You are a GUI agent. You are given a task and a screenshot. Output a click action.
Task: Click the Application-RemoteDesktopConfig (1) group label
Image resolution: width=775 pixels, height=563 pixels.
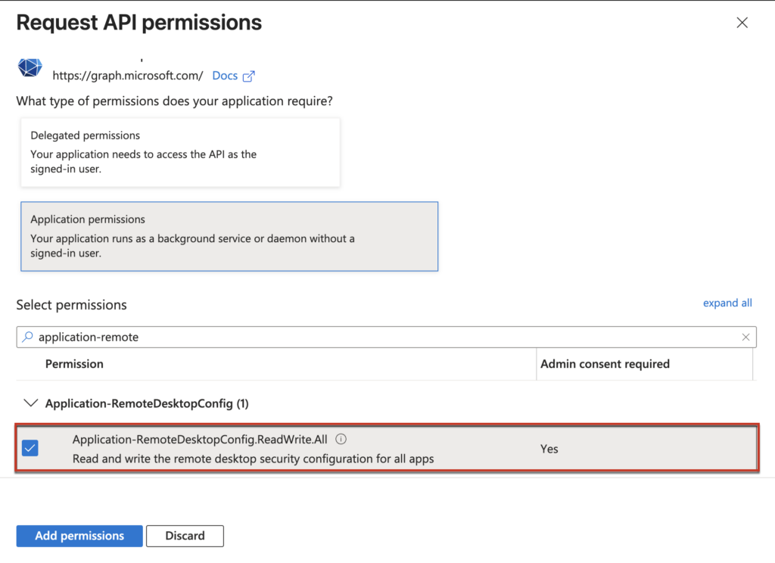pyautogui.click(x=147, y=403)
